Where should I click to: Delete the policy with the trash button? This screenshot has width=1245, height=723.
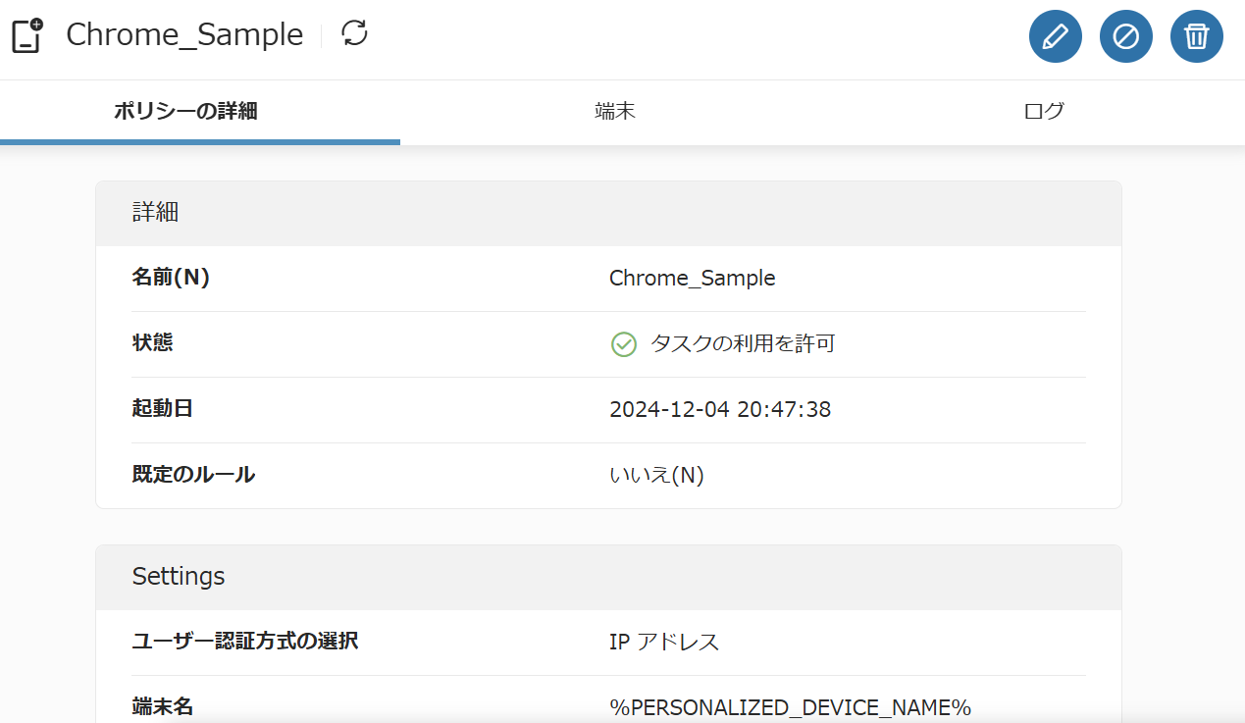(x=1196, y=37)
